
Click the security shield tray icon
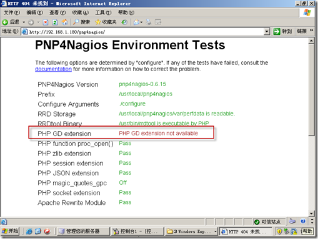279,232
